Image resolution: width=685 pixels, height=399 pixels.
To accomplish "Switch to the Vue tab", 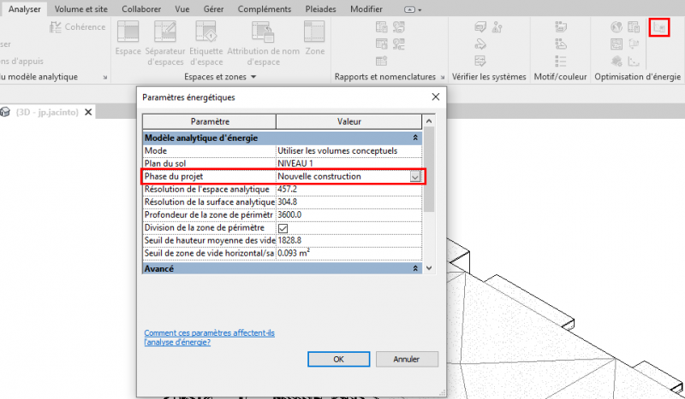I will (182, 9).
